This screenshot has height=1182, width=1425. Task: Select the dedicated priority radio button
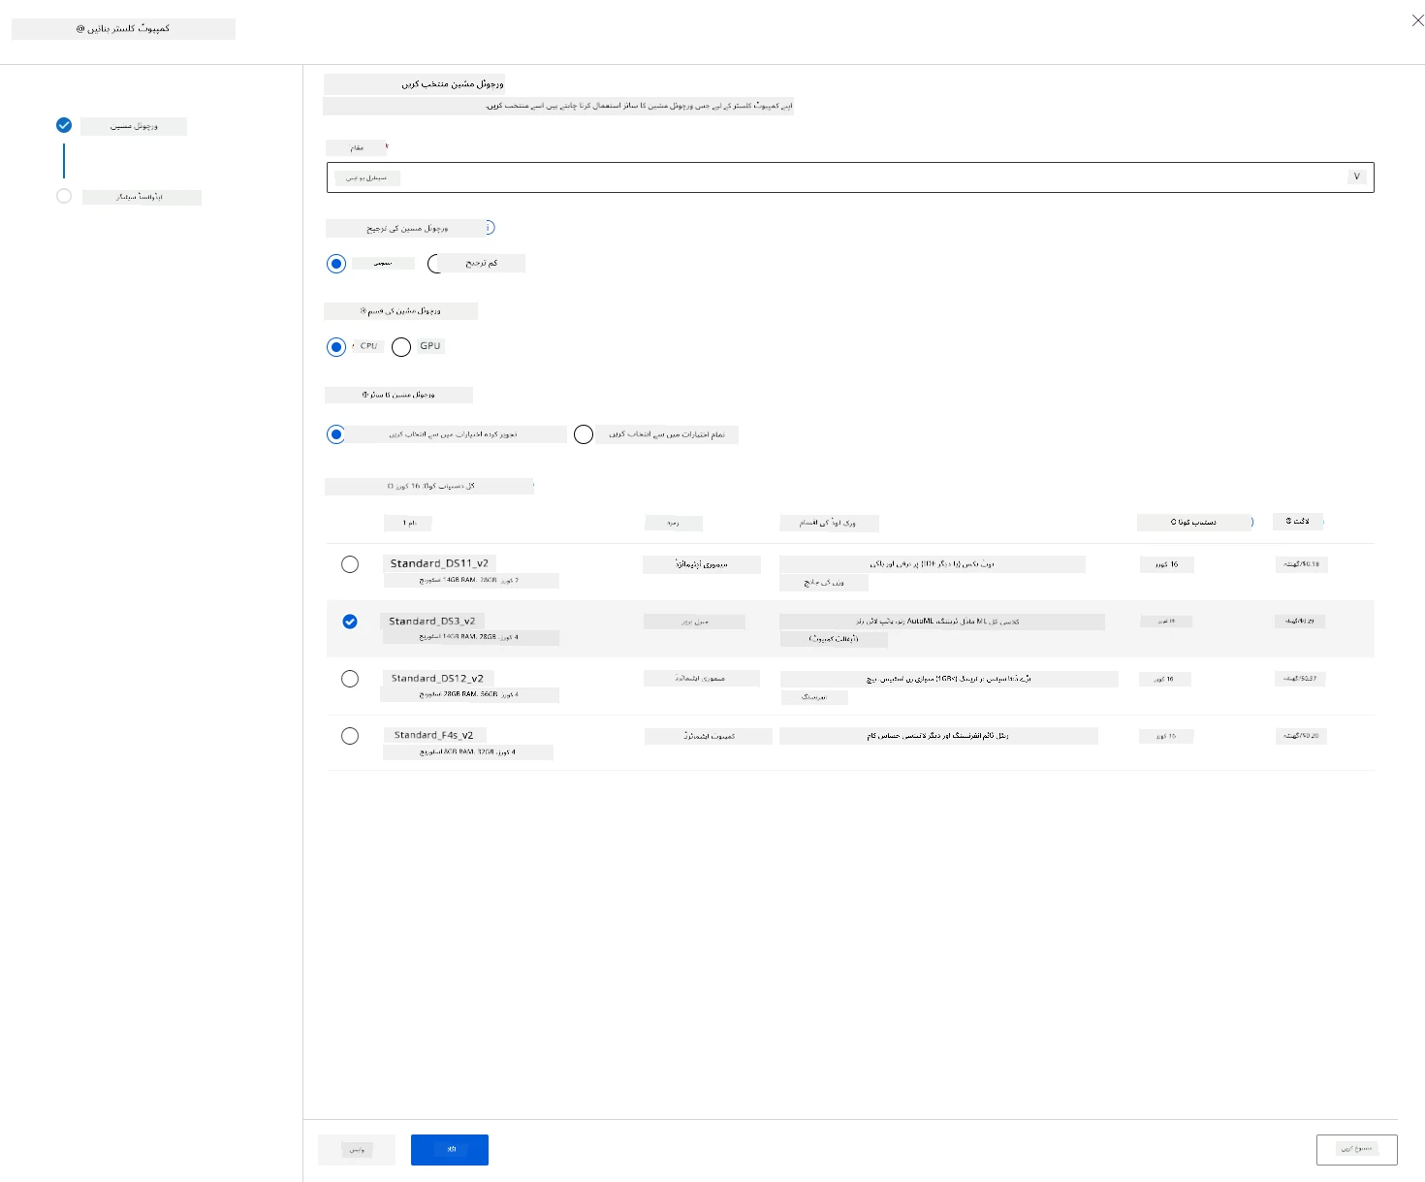[x=336, y=264]
